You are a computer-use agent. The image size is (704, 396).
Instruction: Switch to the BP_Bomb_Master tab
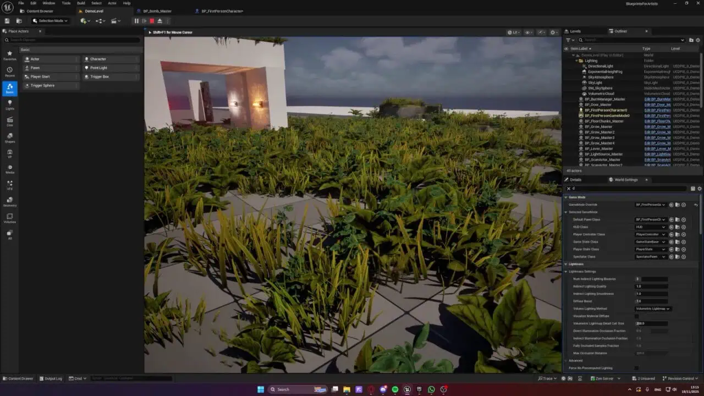tap(157, 11)
